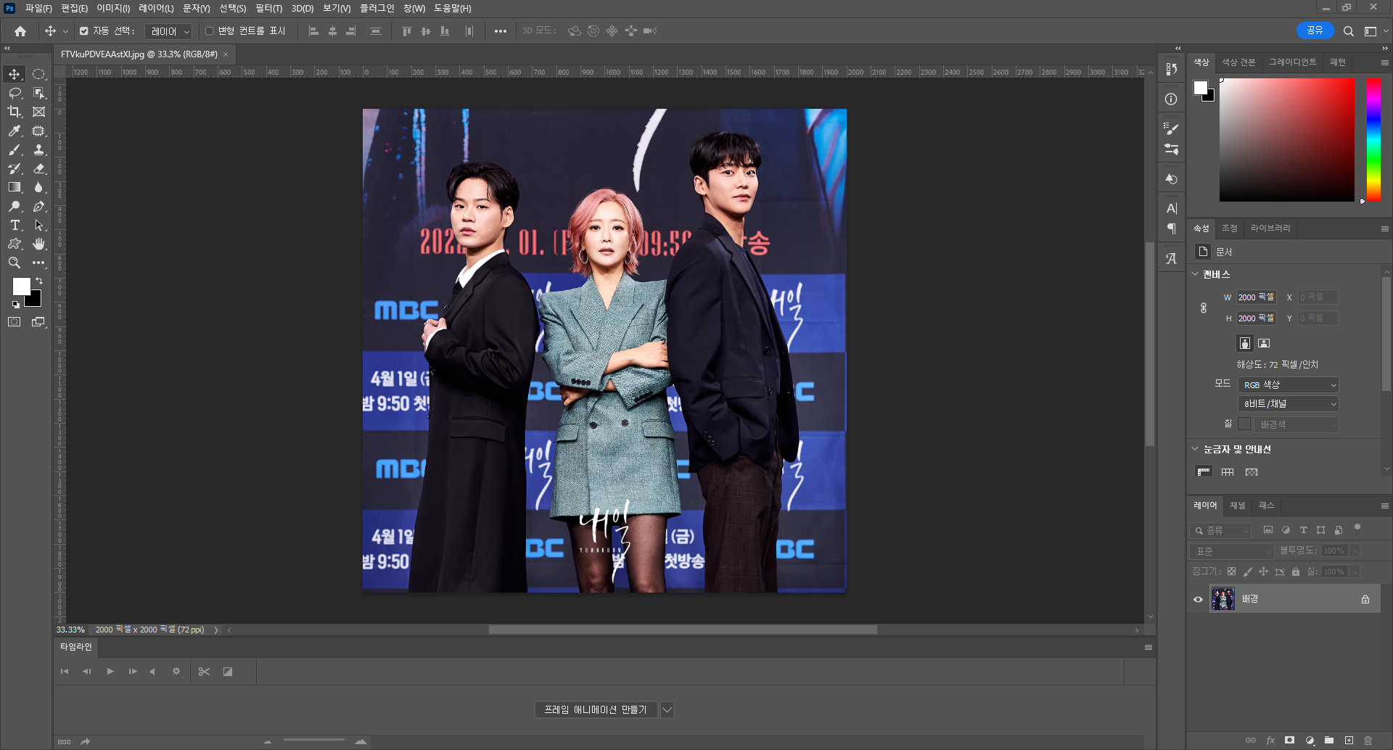
Task: Open the 파일(F) menu
Action: [x=38, y=8]
